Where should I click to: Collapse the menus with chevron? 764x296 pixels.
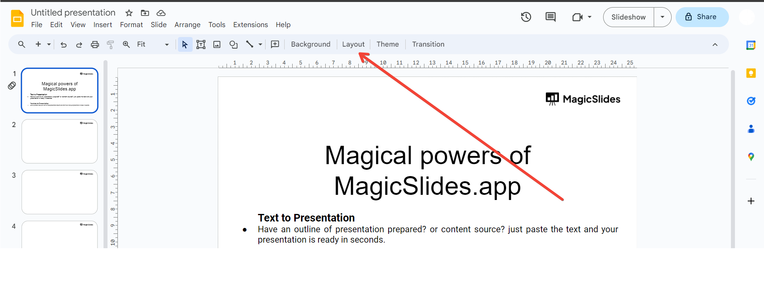(x=715, y=45)
